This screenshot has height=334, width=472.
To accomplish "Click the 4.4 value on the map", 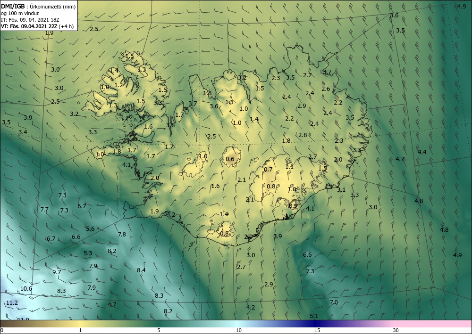I will click(422, 152).
